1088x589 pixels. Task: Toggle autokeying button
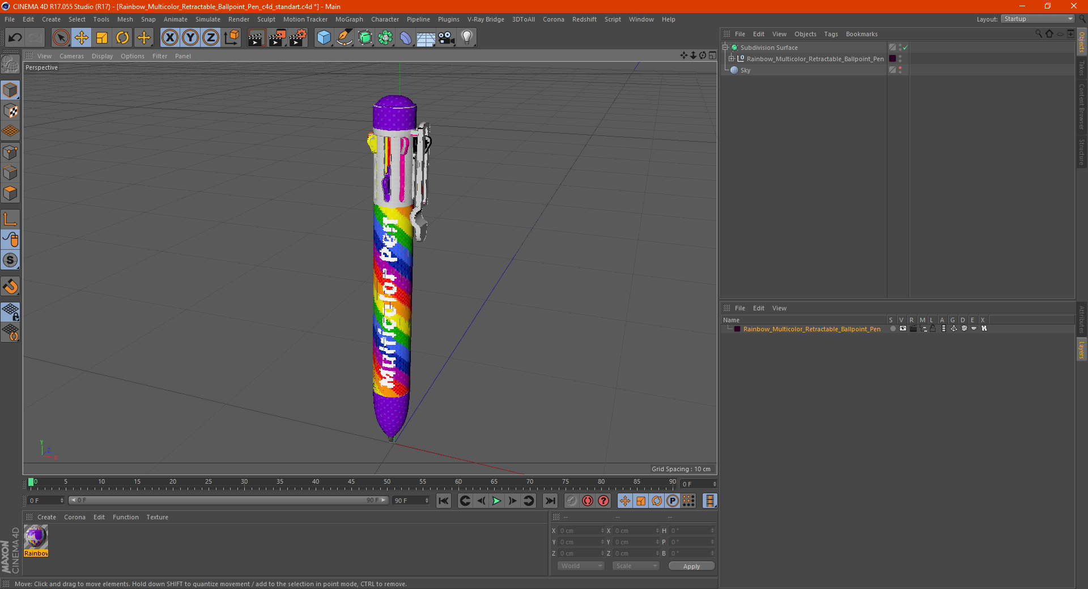point(588,501)
